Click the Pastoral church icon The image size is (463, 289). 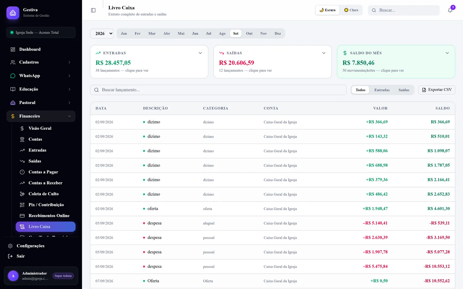coord(13,103)
